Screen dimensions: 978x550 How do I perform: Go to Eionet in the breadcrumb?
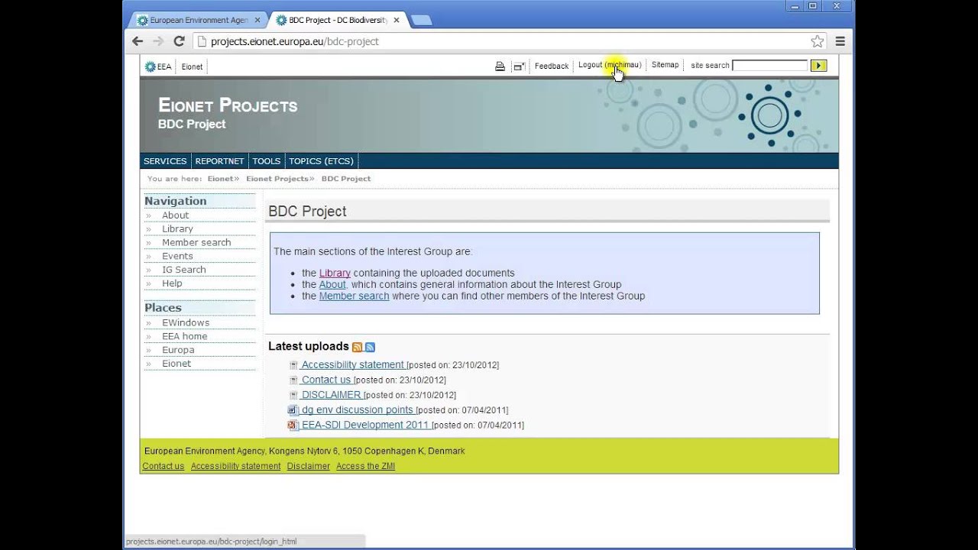(220, 179)
